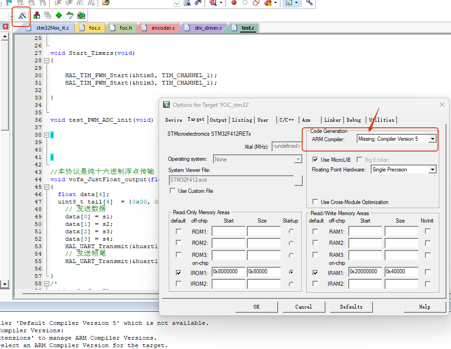Image resolution: width=451 pixels, height=349 pixels.
Task: Open Options for Target magic wand icon
Action: (x=22, y=15)
